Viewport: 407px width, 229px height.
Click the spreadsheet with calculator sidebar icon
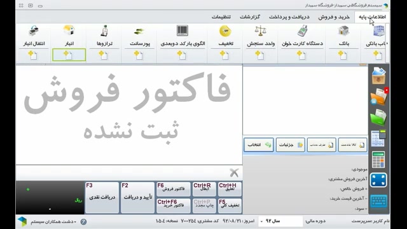point(378,139)
